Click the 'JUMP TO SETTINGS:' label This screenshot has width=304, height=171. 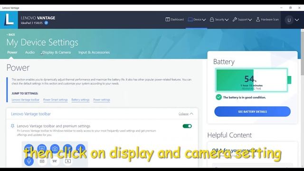[25, 94]
